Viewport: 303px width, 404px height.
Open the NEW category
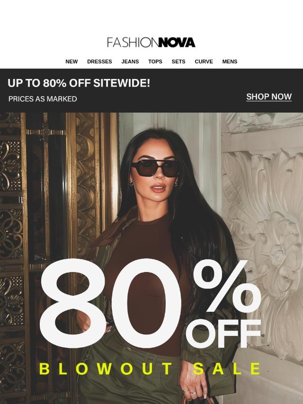point(71,61)
